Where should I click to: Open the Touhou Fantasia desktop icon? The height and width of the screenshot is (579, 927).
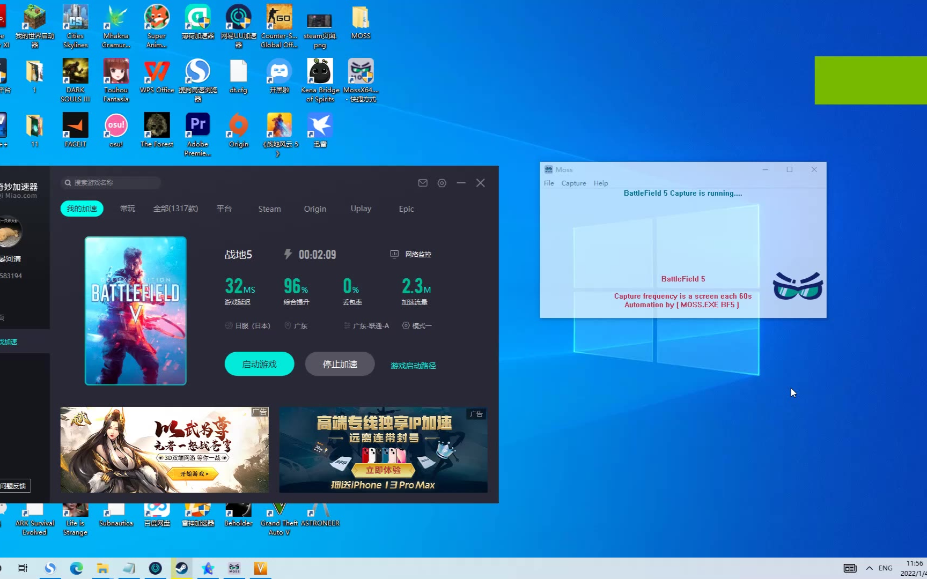coord(116,80)
